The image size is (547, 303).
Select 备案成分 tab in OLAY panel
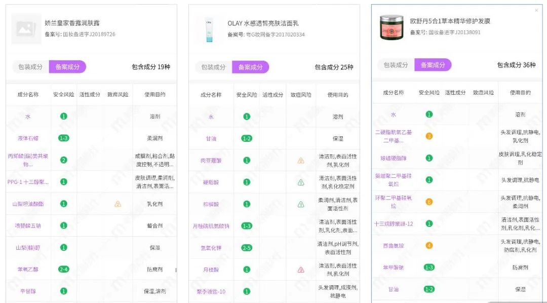(251, 67)
